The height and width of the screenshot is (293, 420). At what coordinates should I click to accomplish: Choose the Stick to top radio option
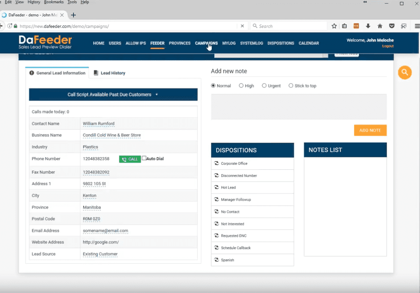[x=291, y=86]
